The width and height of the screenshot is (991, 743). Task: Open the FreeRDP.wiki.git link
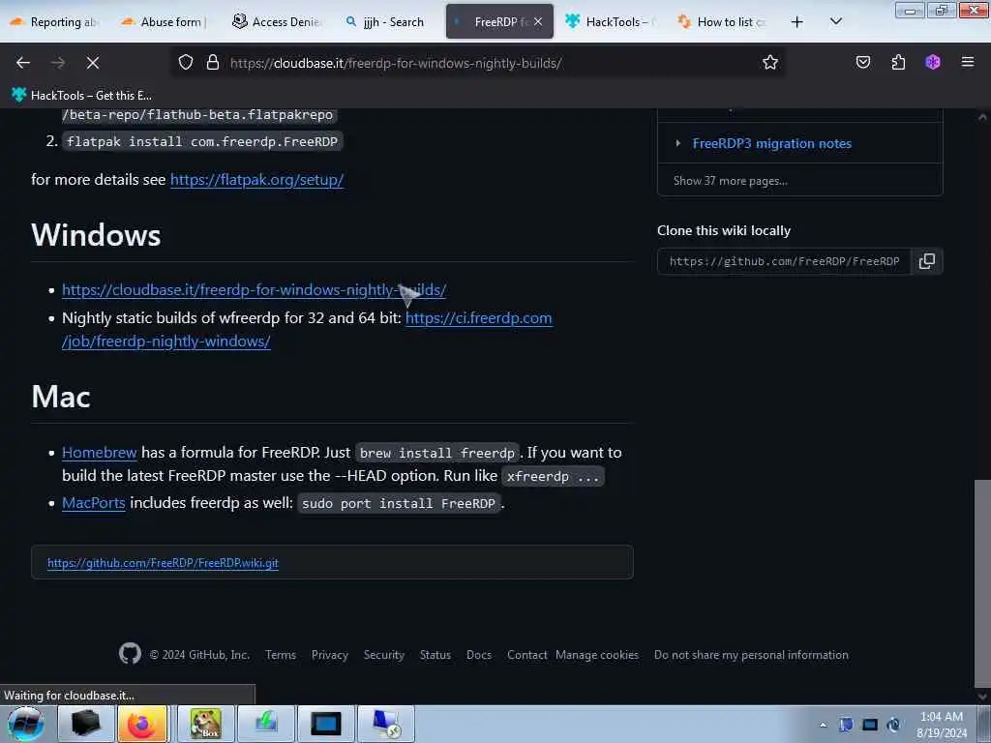(x=163, y=563)
